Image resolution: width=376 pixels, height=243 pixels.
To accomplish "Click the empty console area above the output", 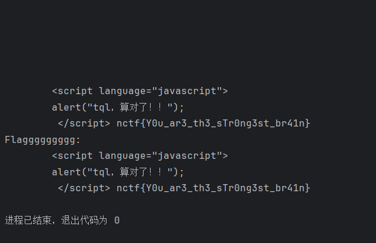I will [188, 41].
